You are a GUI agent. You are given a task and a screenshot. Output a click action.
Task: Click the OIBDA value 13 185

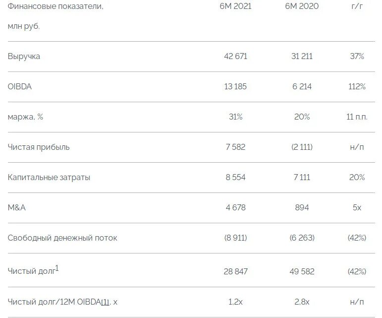[x=235, y=87]
